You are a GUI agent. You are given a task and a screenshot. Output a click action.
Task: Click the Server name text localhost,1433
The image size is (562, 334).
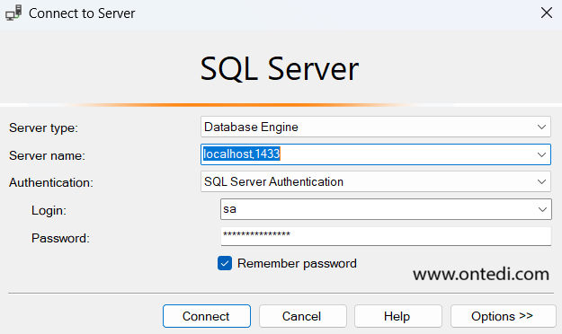[241, 154]
